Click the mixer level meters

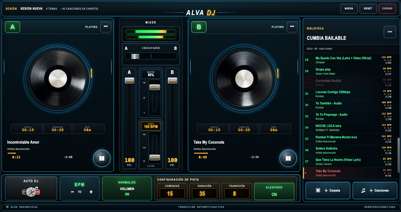(151, 34)
